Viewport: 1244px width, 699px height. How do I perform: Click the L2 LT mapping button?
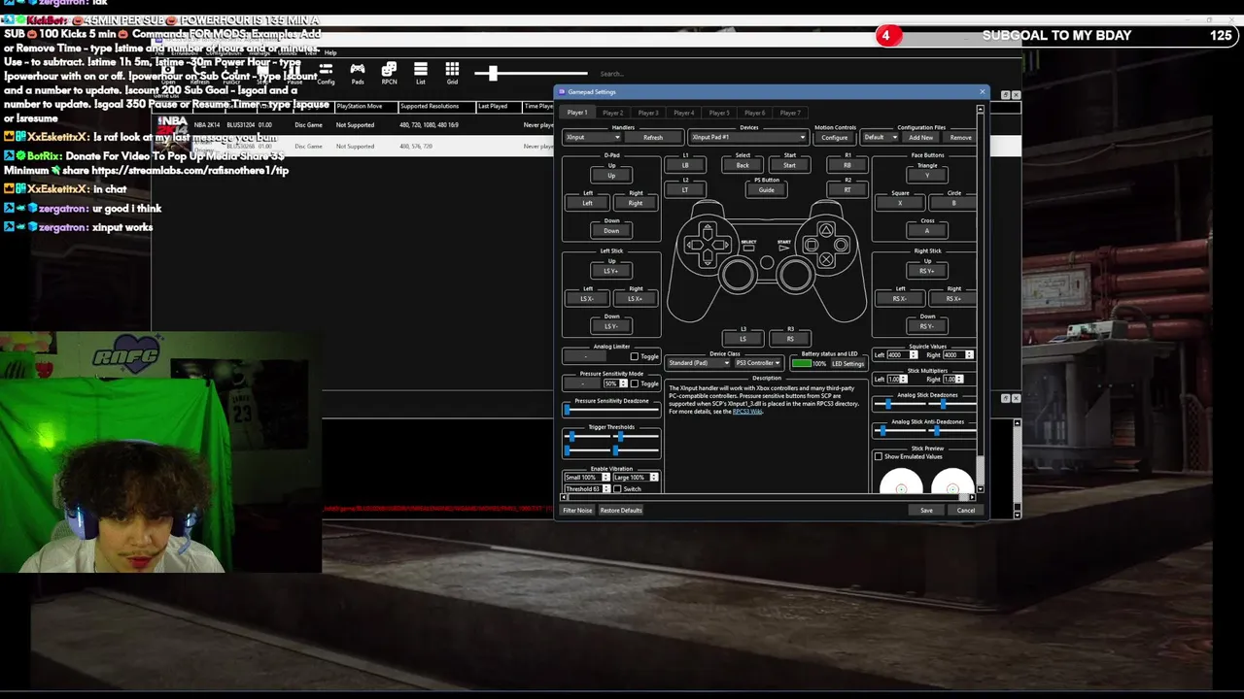685,190
